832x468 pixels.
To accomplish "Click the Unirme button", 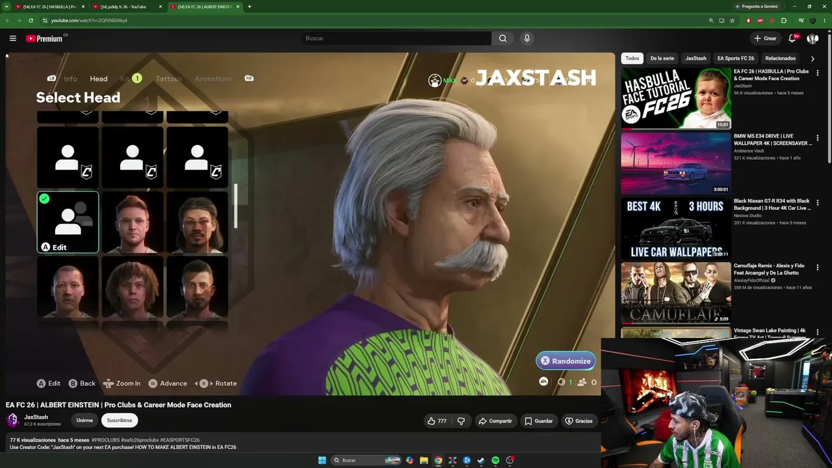I will point(84,421).
